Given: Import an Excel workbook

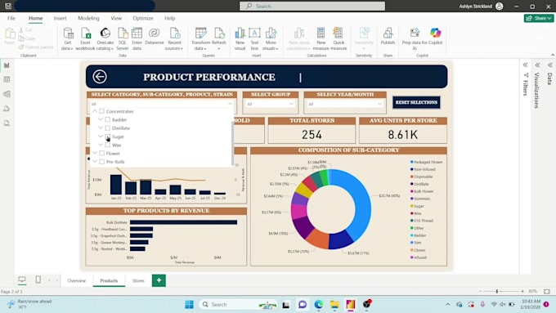Looking at the screenshot, I should 85,38.
